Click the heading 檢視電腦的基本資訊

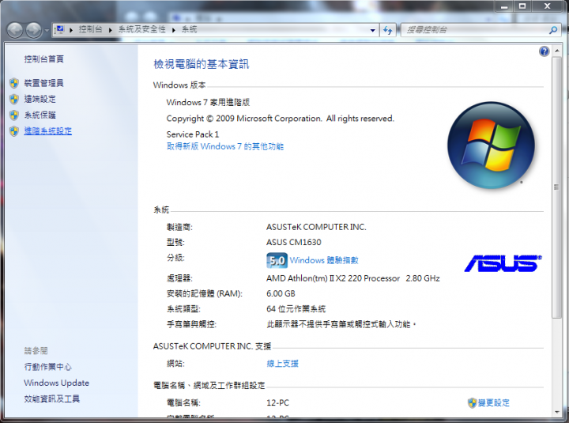[201, 64]
